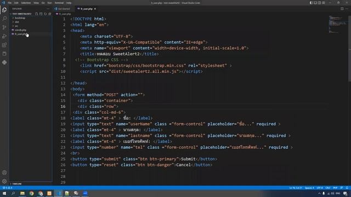Screen dimensions: 351x197
Task: Expand the Timeline section
Action: (x=17, y=184)
